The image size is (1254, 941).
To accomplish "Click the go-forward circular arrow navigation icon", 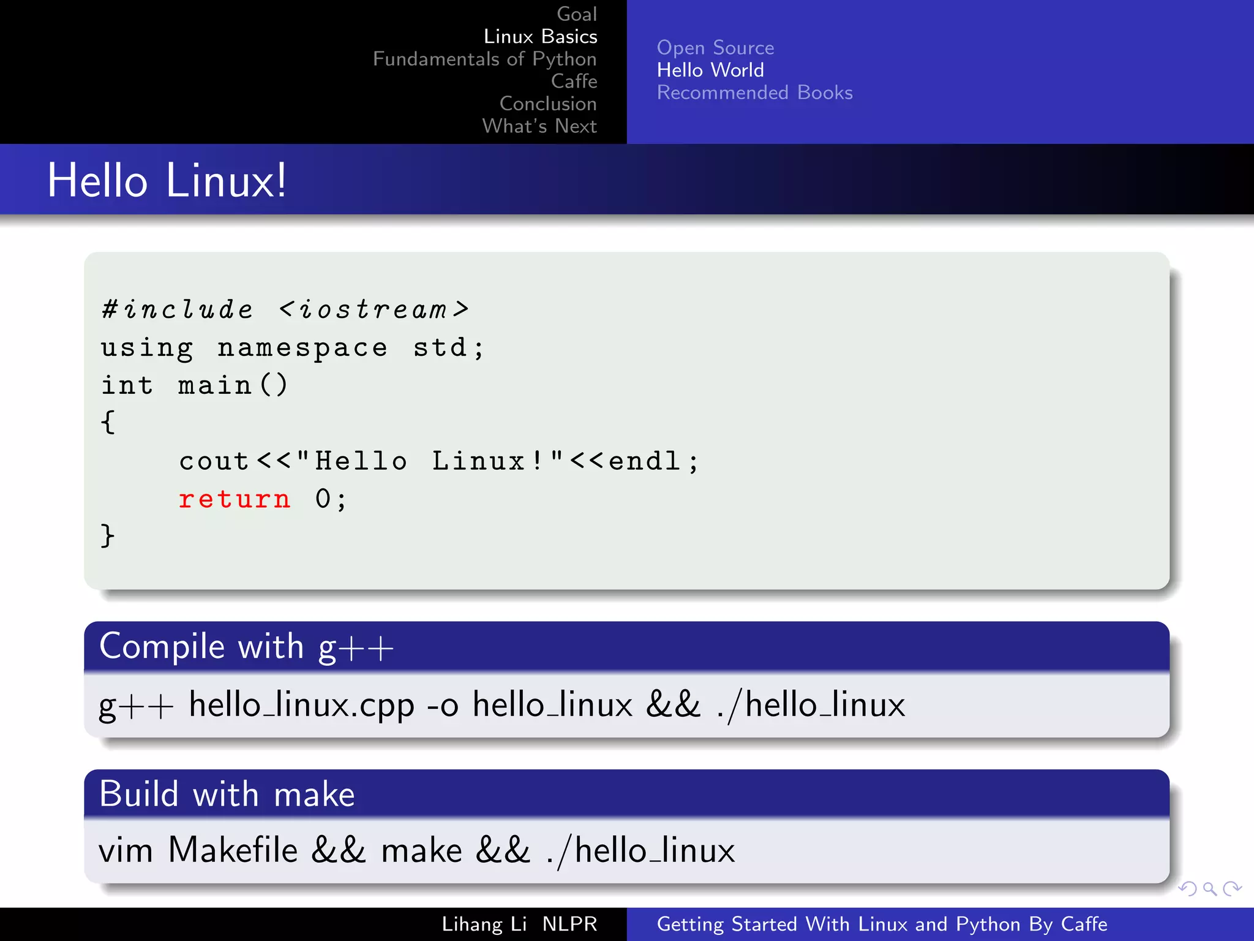I will [1232, 888].
